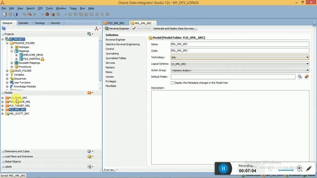Click the Refresh icon below Designer tab
This screenshot has width=317, height=178.
(x=3, y=29)
